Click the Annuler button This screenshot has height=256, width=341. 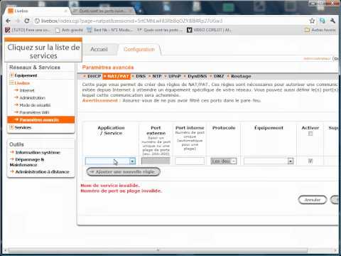(x=313, y=200)
